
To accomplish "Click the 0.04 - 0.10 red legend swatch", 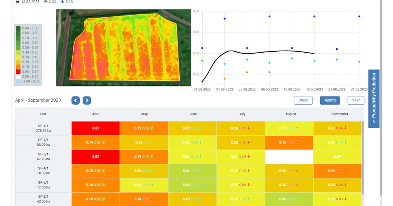I will pyautogui.click(x=18, y=72).
